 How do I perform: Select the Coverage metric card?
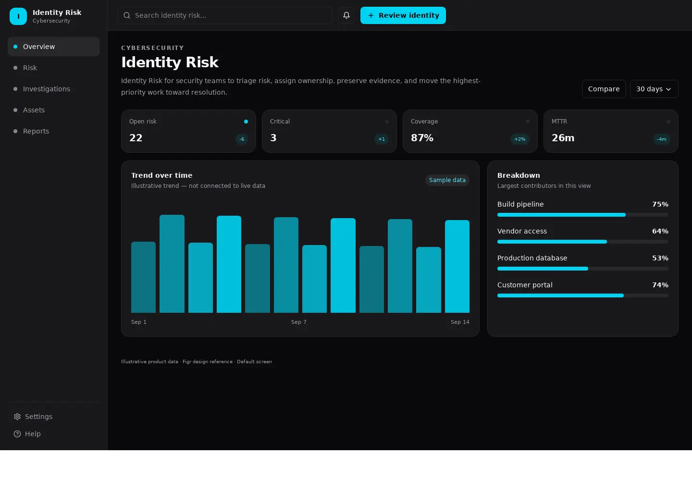point(470,131)
